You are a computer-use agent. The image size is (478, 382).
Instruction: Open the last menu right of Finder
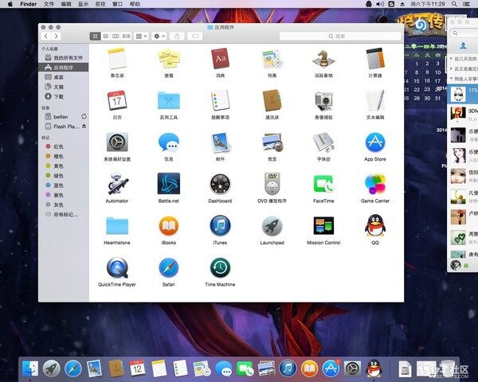pos(135,4)
